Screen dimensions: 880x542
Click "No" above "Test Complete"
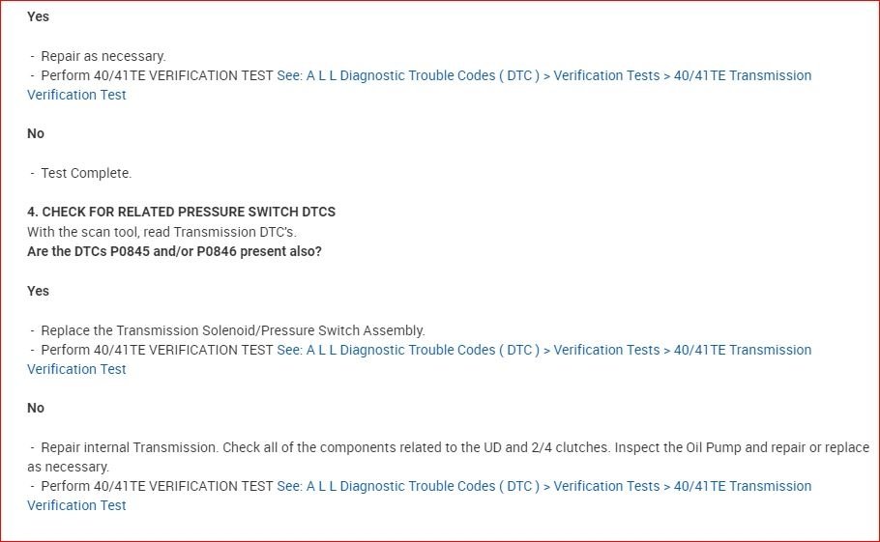[36, 133]
